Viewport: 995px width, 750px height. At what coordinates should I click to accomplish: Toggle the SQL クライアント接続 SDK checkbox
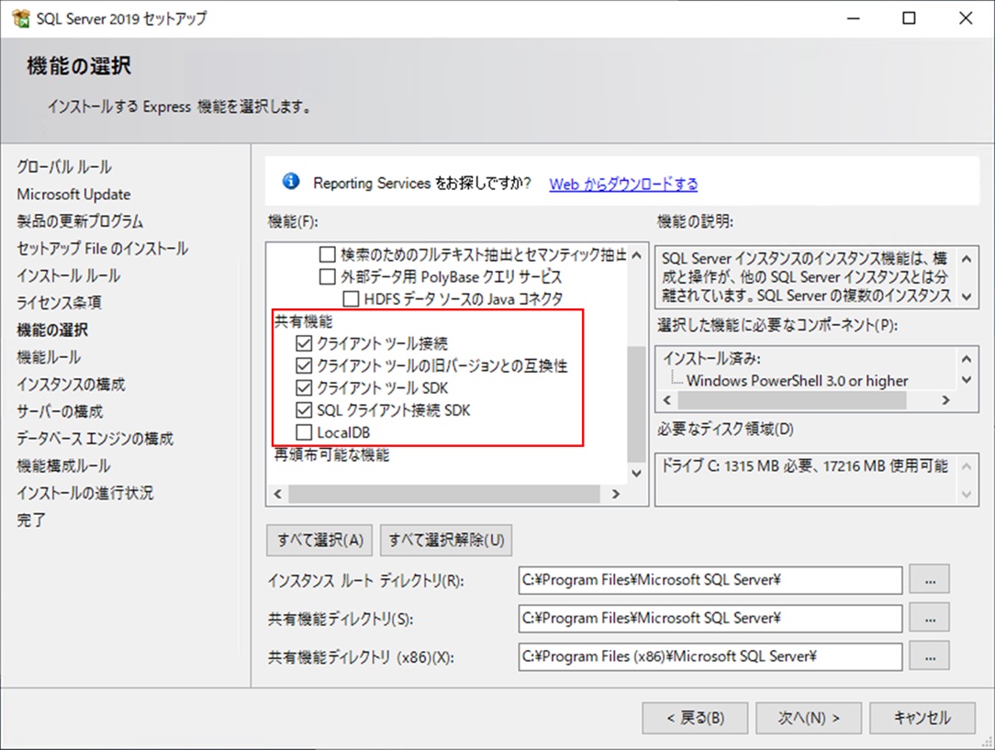[x=305, y=410]
